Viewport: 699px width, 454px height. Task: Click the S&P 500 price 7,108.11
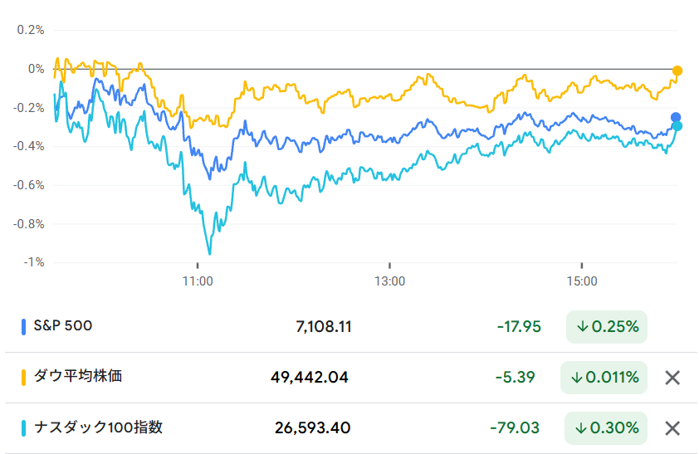click(x=324, y=327)
